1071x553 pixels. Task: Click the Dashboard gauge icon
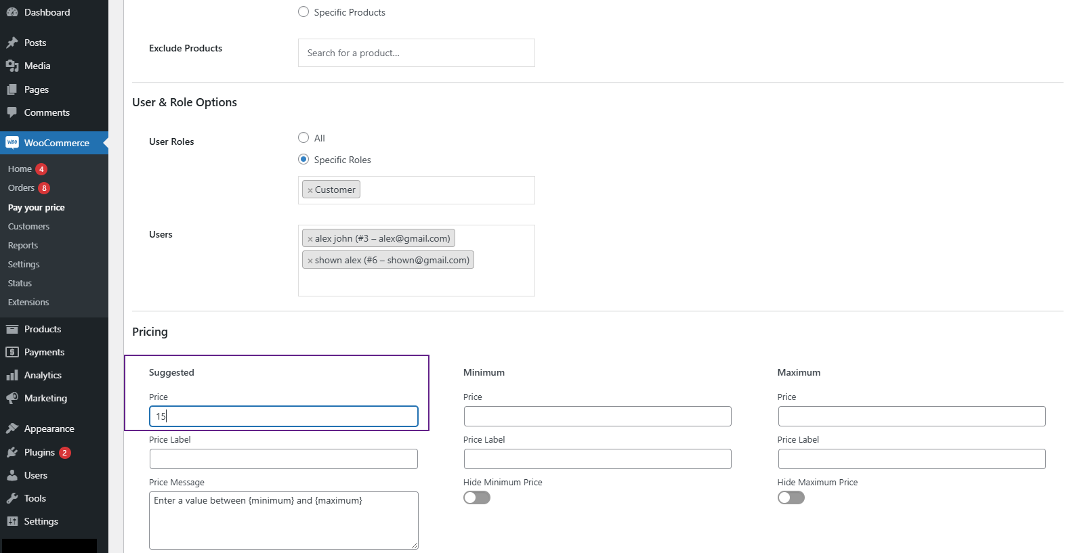pyautogui.click(x=12, y=12)
